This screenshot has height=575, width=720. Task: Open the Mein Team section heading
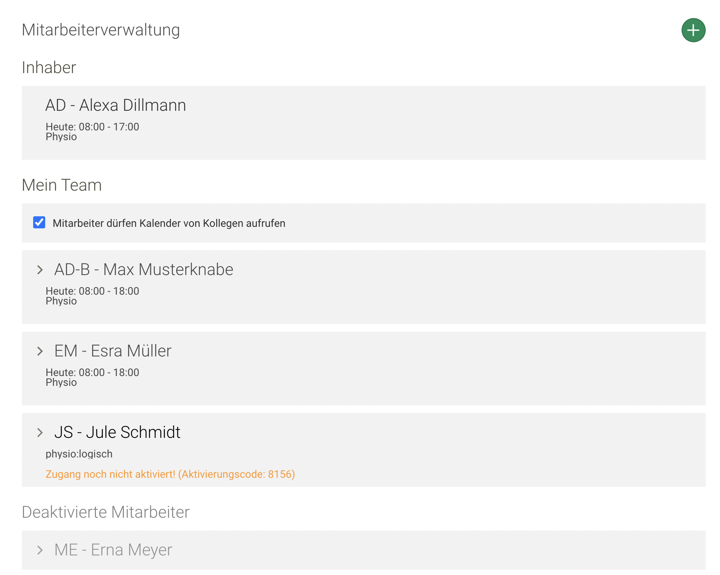[x=62, y=185]
